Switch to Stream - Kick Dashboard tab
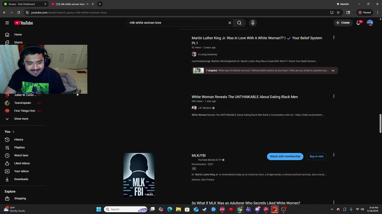The height and width of the screenshot is (214, 382). (x=25, y=4)
